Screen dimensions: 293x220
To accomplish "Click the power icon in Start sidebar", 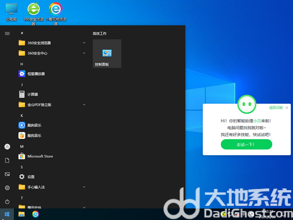I will click(x=7, y=201).
